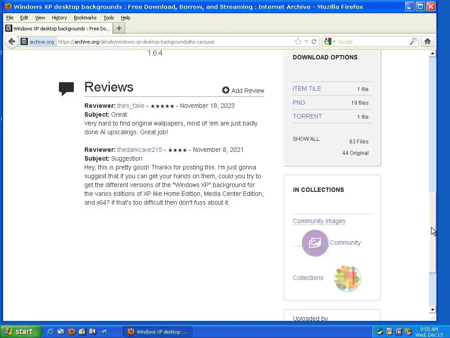The image size is (450, 338).
Task: Click the Add Review link text
Action: (248, 91)
